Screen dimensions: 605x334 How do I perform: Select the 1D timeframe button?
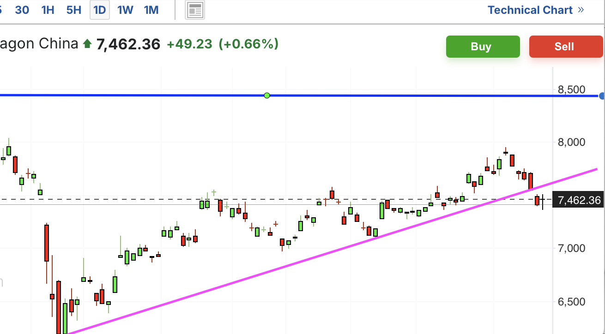click(100, 10)
